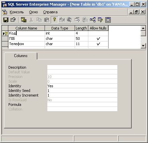
Task: Click the grayed documents toolbar icon
Action: click(85, 20)
